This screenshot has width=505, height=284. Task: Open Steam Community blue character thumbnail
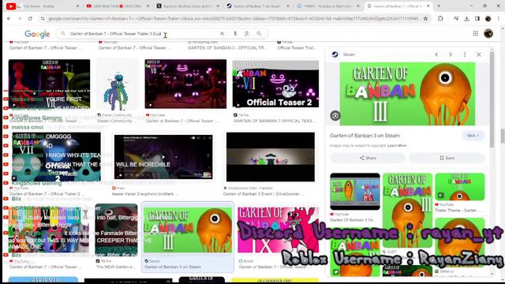[118, 84]
